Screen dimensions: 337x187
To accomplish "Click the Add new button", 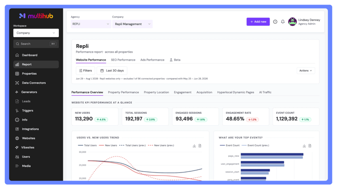I will (258, 22).
